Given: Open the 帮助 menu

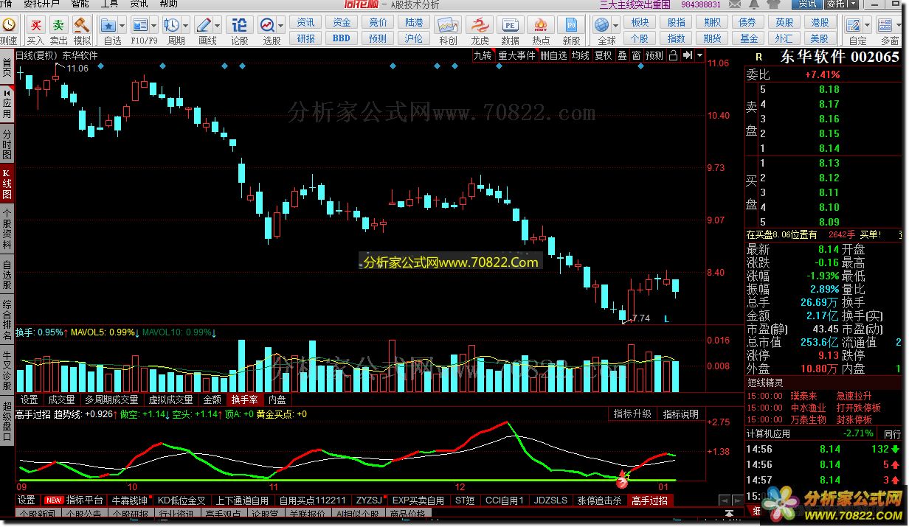Looking at the screenshot, I should pos(169,4).
